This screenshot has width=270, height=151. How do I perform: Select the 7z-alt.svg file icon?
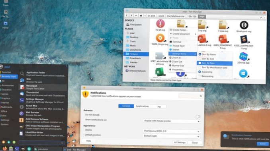click(x=160, y=24)
